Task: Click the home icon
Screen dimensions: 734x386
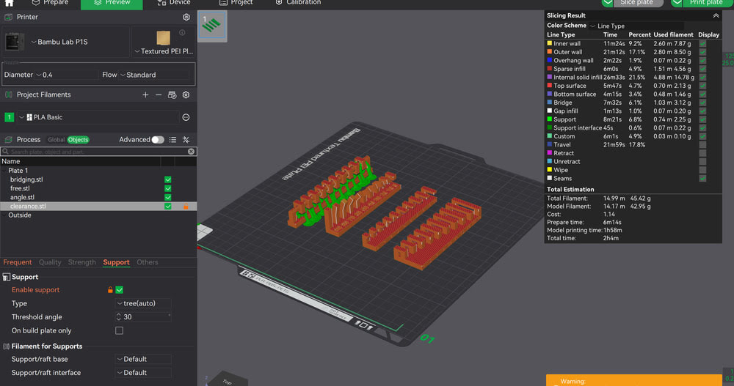Action: point(10,3)
